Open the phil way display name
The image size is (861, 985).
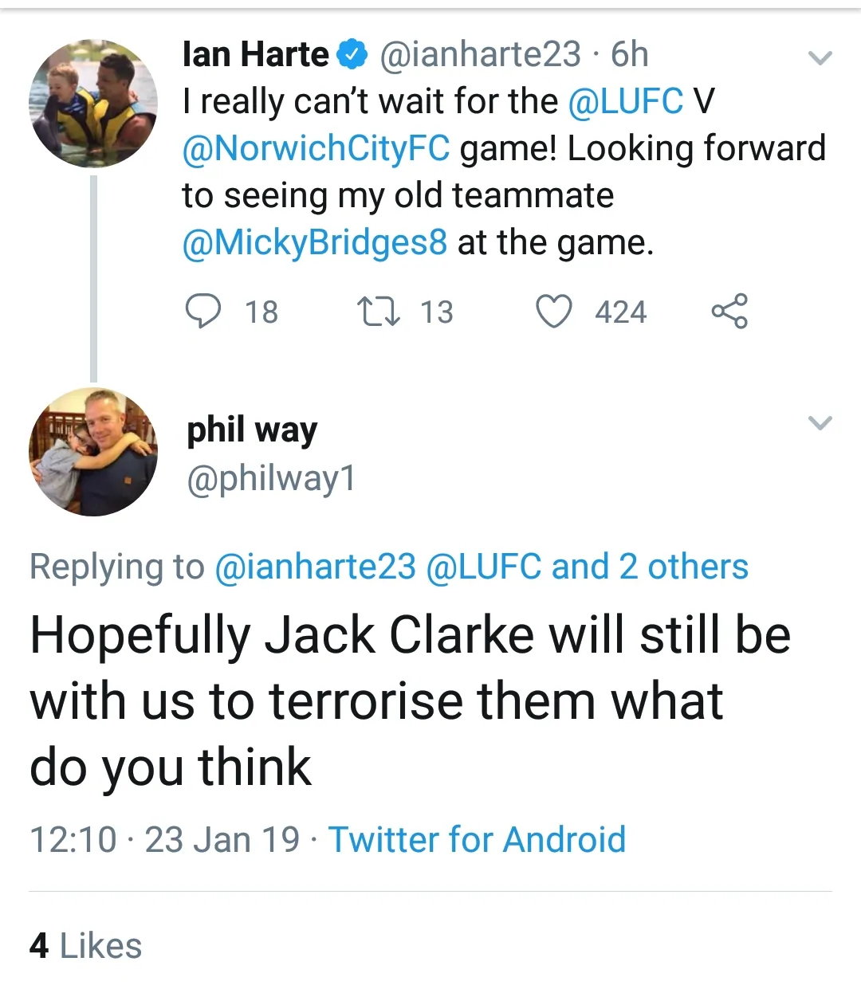(x=252, y=430)
